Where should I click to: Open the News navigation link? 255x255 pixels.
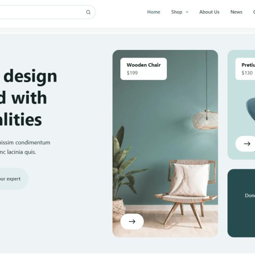tap(236, 12)
